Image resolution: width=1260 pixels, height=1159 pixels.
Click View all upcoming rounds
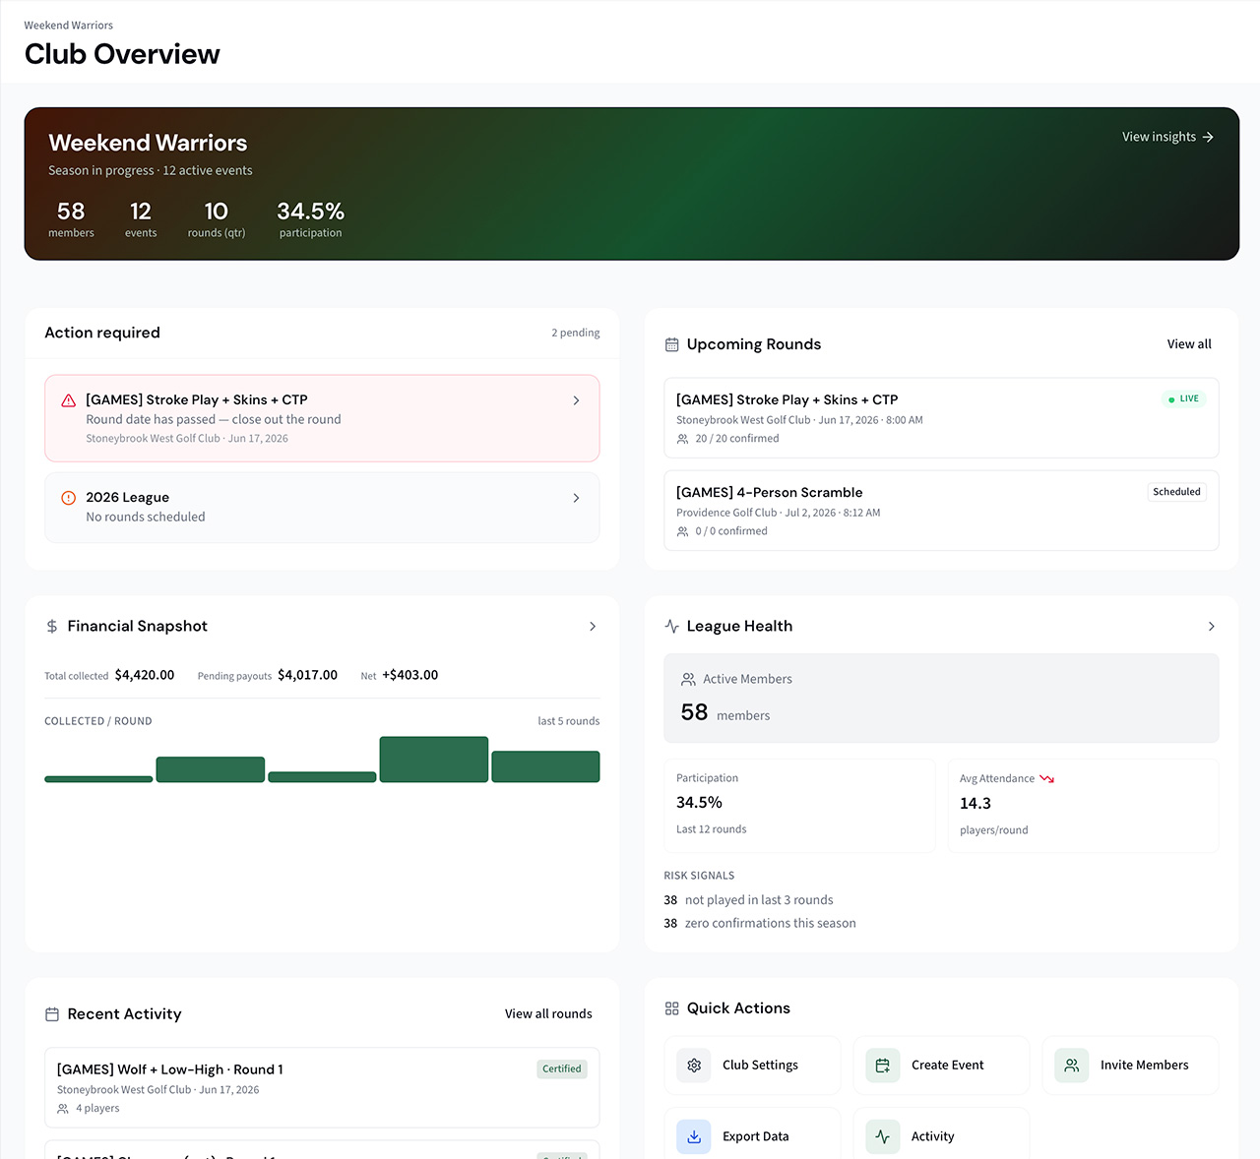[1189, 344]
